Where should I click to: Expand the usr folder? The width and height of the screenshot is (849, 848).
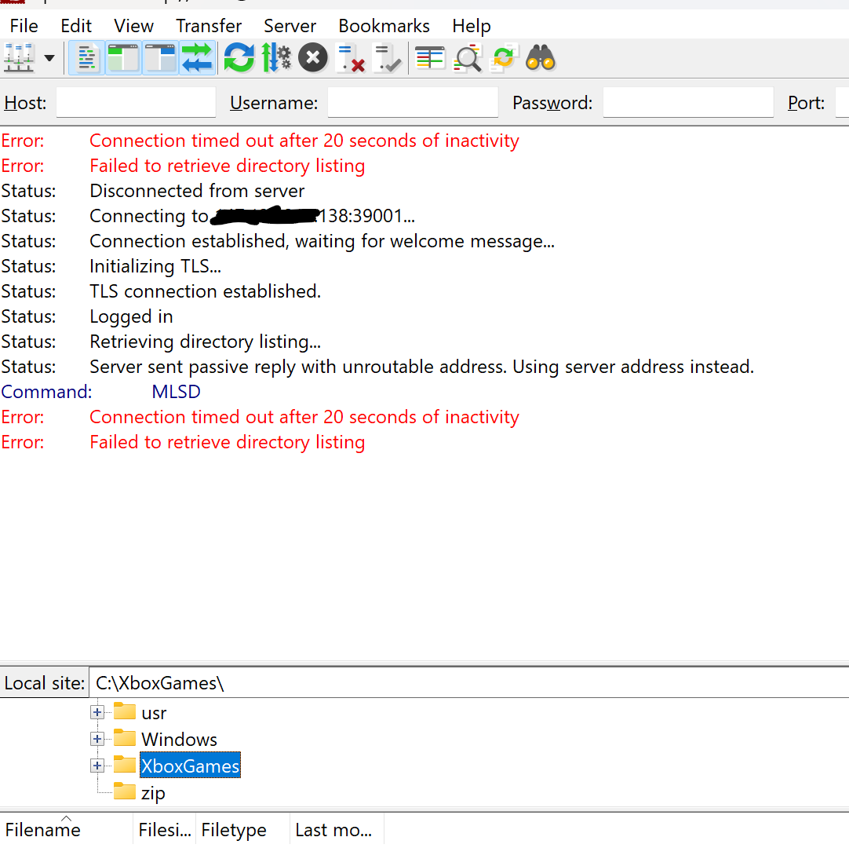(97, 712)
